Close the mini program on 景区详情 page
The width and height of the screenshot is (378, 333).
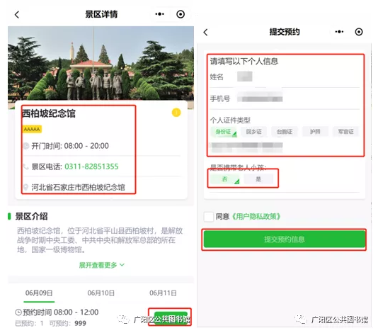click(x=181, y=14)
